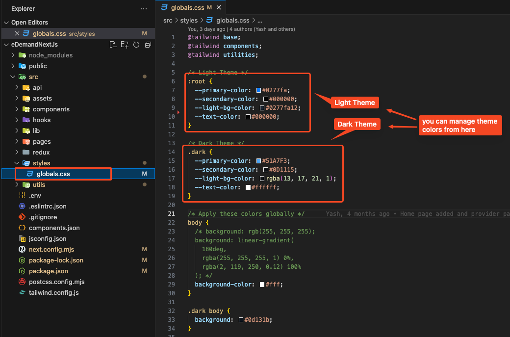Click the src breadcrumb segment
This screenshot has height=337, width=510.
click(168, 21)
